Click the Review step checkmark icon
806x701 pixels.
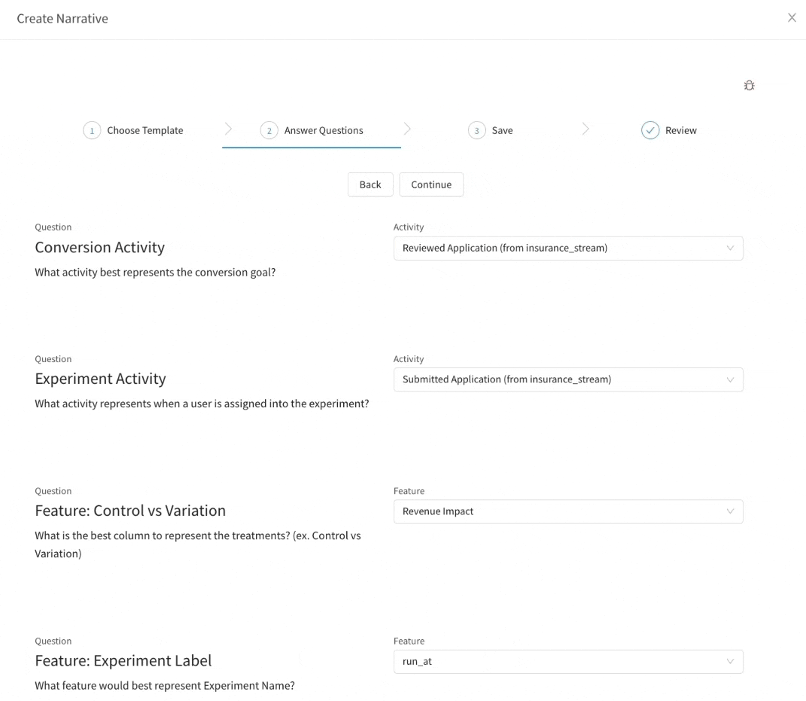coord(650,130)
